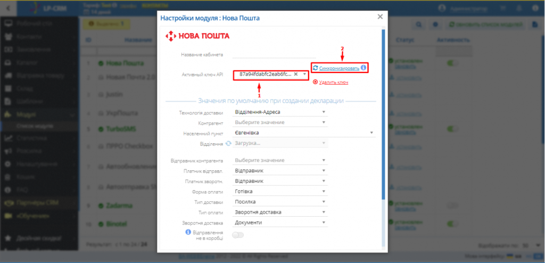Click the refresh icon next to Відділення
545x263 pixels.
228,143
